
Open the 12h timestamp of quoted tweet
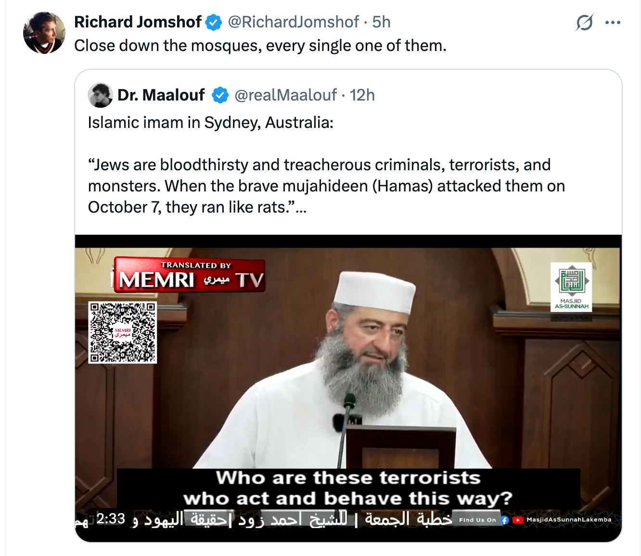coord(362,95)
